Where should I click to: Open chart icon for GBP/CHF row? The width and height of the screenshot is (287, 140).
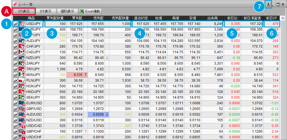16,131
